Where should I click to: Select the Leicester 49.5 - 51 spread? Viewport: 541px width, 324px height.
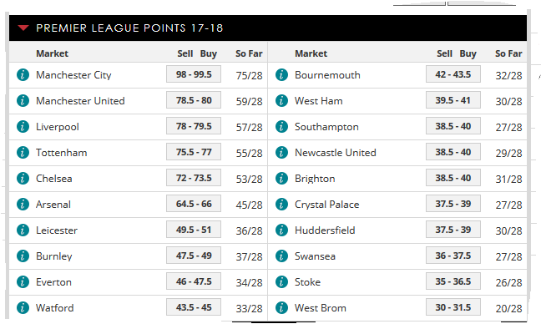pyautogui.click(x=194, y=230)
